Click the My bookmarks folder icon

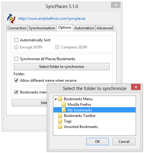[x=64, y=110]
